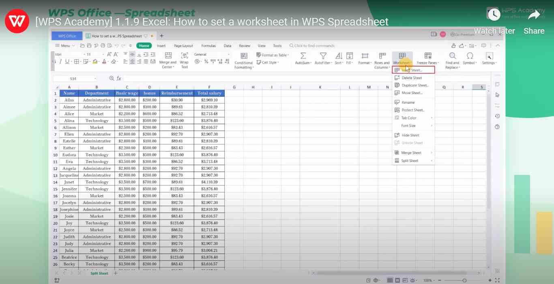
Task: Apply Percent style formatting
Action: tap(206, 62)
